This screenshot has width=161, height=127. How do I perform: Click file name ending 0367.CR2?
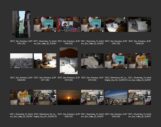116,42
